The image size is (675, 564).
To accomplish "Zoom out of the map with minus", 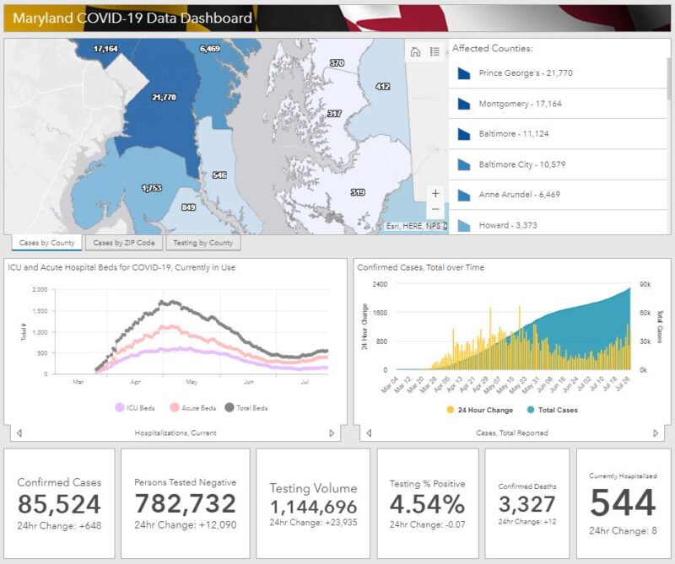I will 435,209.
